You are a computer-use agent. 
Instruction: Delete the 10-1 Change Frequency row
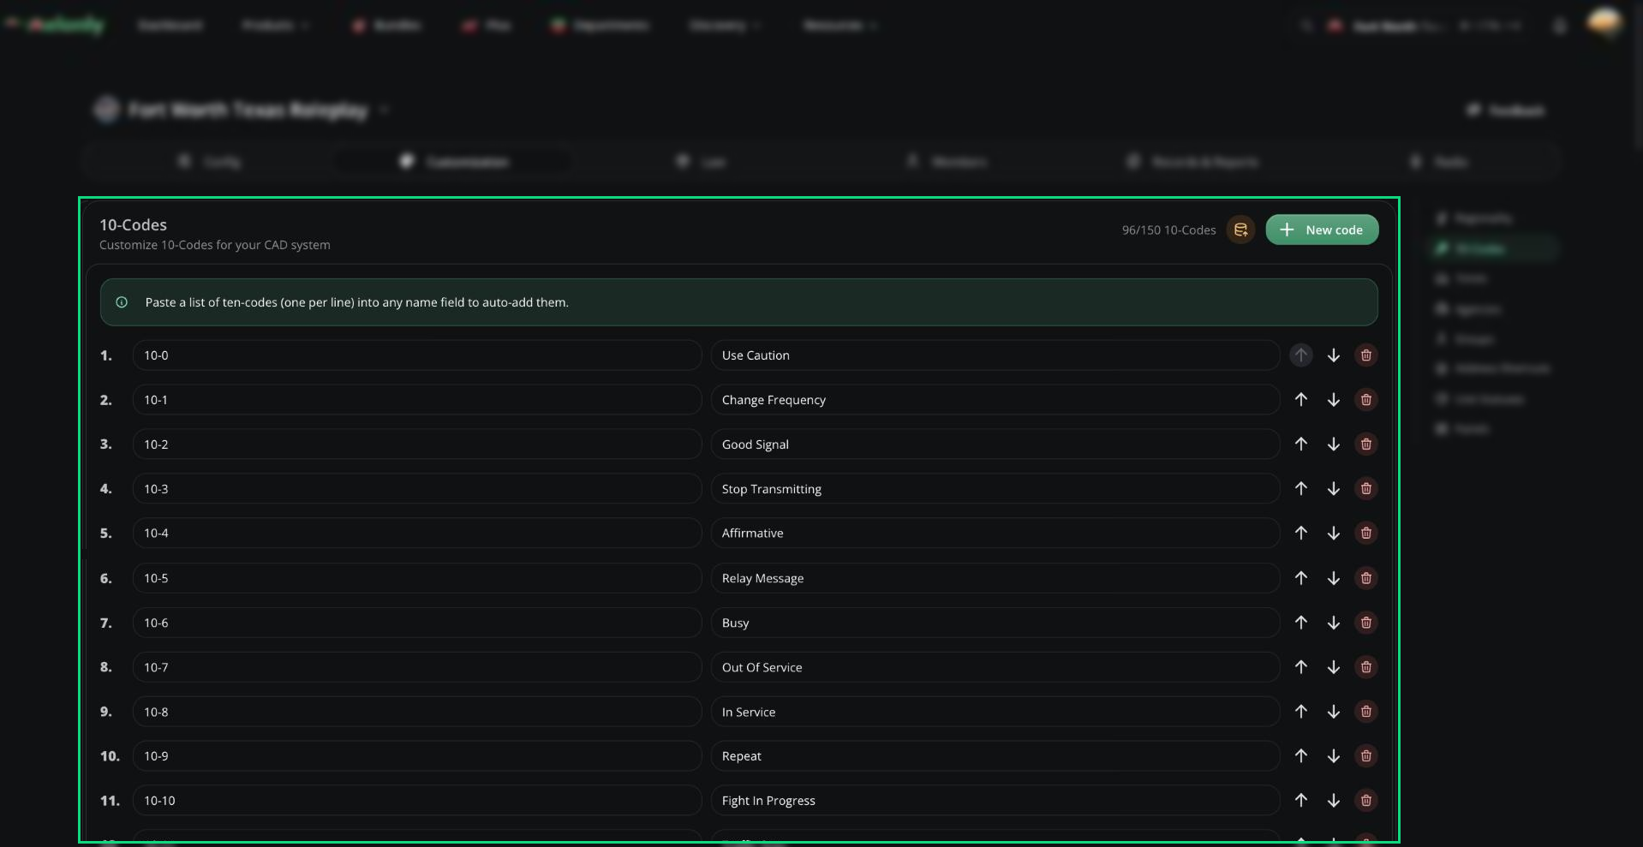pos(1365,400)
